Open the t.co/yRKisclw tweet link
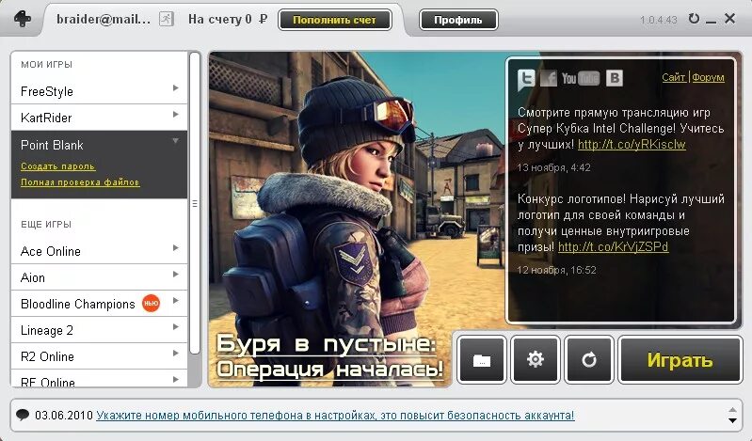 (632, 144)
